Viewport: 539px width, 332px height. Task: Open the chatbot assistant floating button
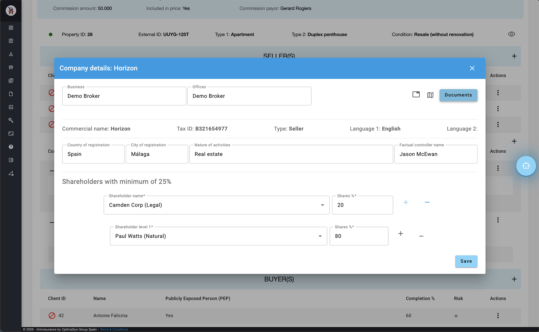click(526, 166)
